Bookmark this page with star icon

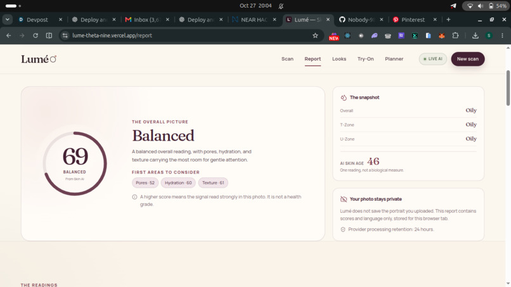pyautogui.click(x=315, y=35)
